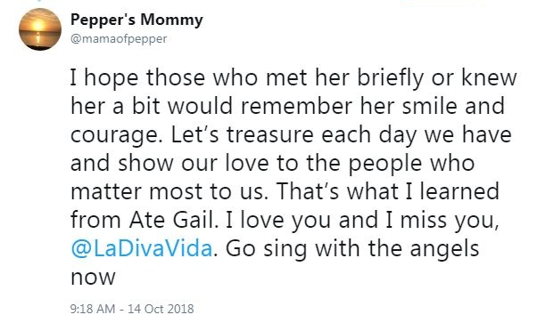
Task: Open the 9:18 AM - 14 Oct 2018 timestamp
Action: coord(132,309)
